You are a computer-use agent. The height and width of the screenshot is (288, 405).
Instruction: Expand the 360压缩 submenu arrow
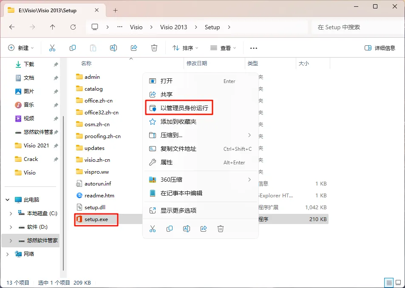tap(249, 180)
